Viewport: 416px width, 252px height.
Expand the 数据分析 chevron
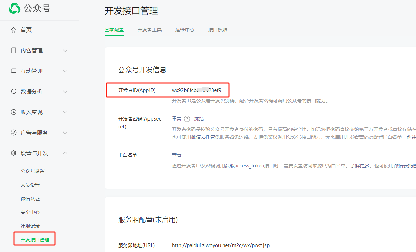tap(65, 91)
